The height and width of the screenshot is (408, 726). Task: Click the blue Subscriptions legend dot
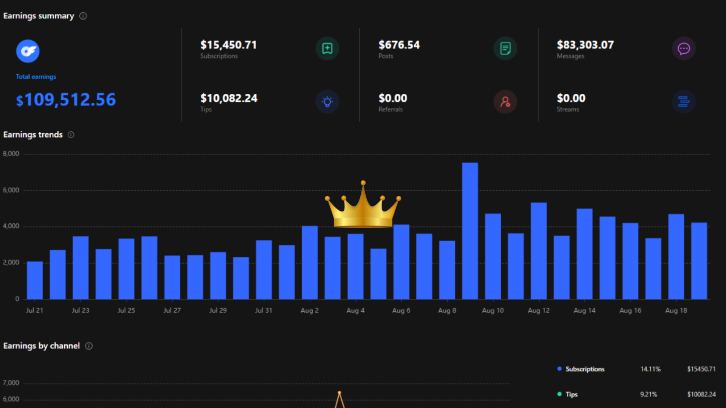coord(559,369)
